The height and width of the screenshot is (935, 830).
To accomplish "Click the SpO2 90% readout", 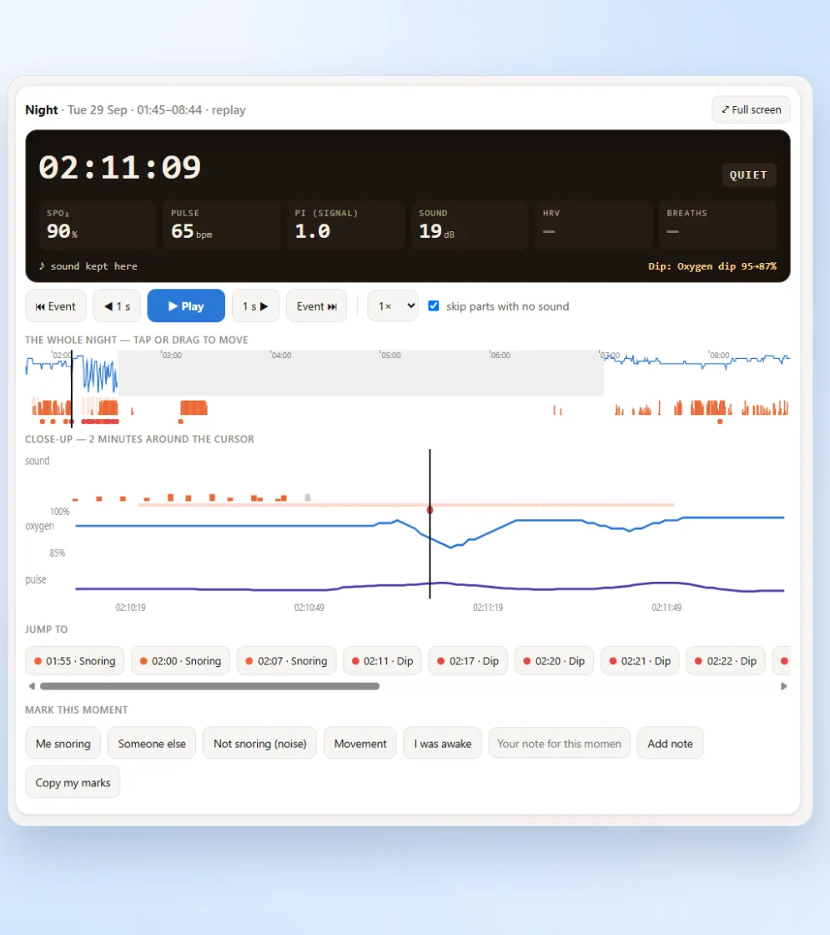I will point(97,225).
